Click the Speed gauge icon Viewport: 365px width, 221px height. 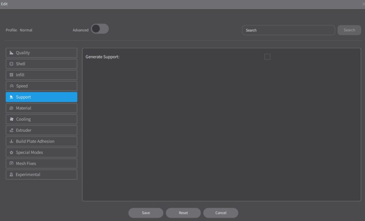point(11,86)
